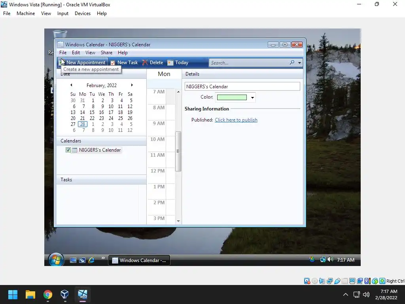Image resolution: width=405 pixels, height=304 pixels.
Task: Click VirtualBox audio status icon
Action: click(322, 281)
